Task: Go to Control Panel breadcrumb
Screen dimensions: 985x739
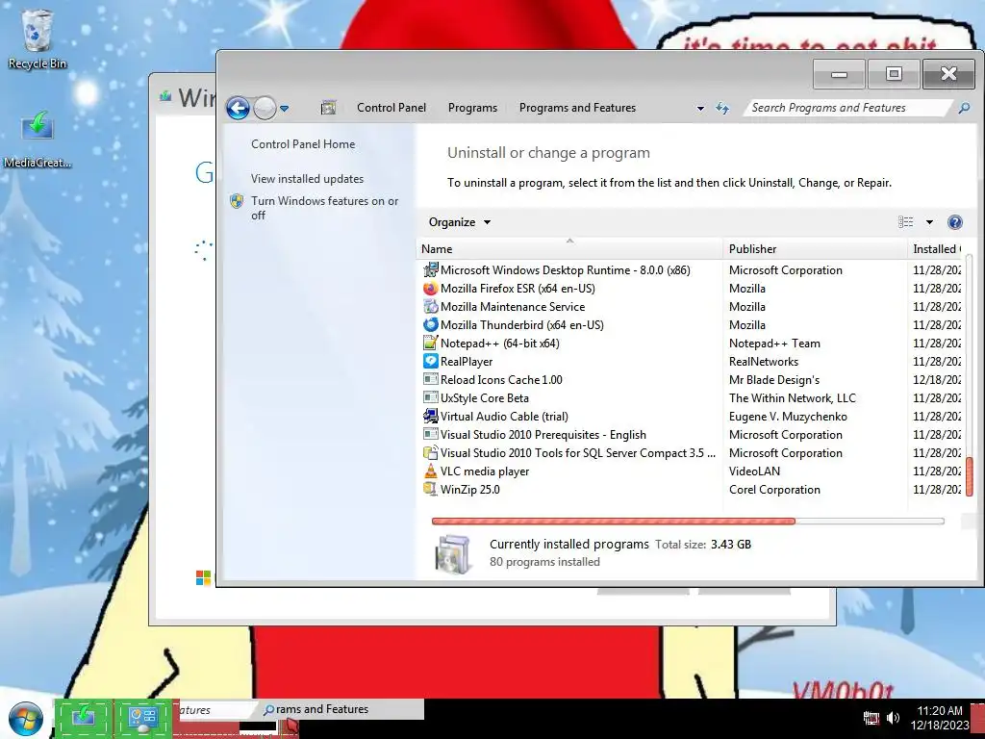Action: (x=391, y=108)
